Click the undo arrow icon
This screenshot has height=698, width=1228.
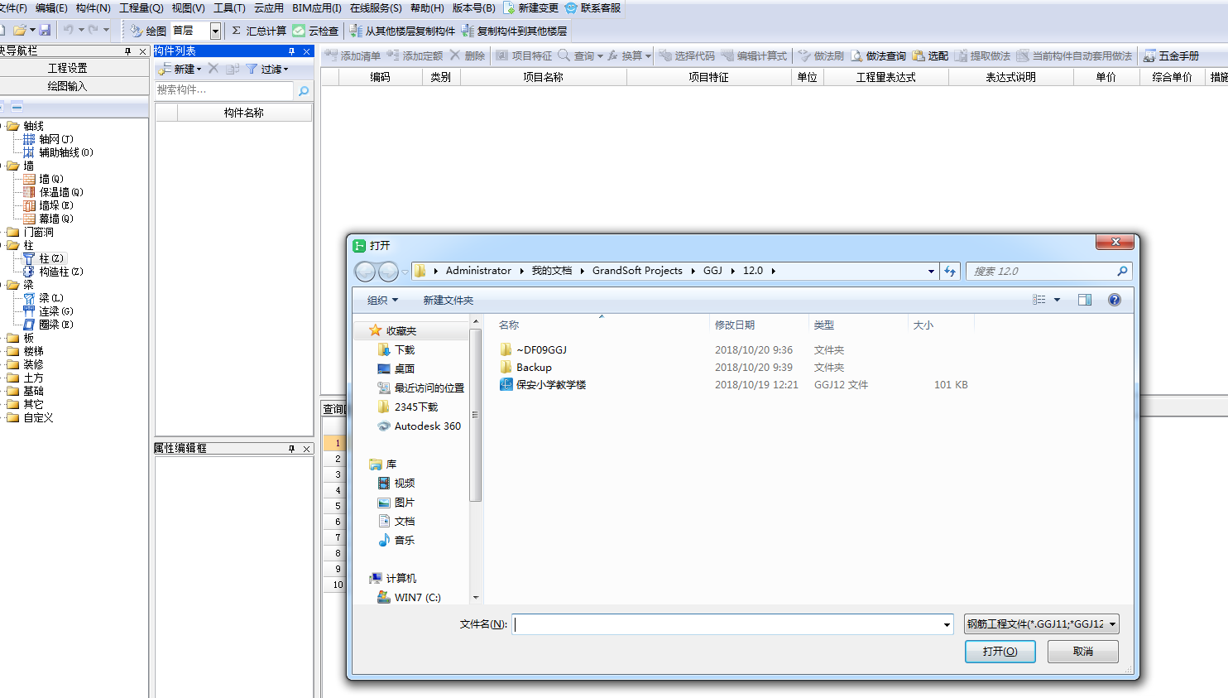tap(69, 30)
